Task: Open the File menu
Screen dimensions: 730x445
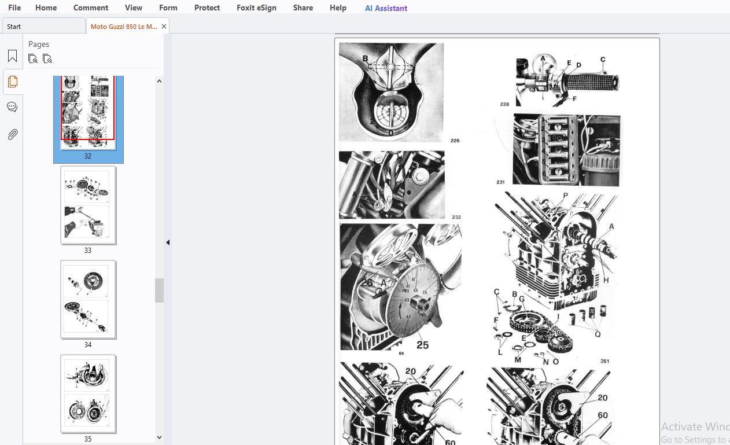Action: coord(14,8)
